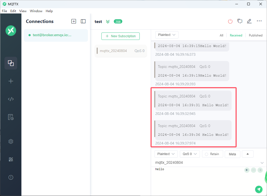The image size is (267, 196).
Task: Click the New Subscription button
Action: point(120,36)
